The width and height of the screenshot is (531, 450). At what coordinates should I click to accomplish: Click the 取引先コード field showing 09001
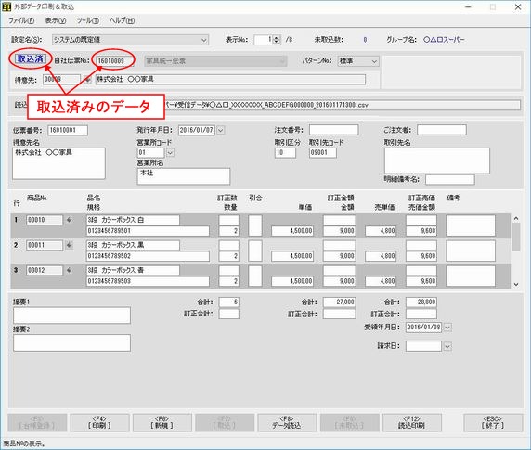click(x=323, y=152)
